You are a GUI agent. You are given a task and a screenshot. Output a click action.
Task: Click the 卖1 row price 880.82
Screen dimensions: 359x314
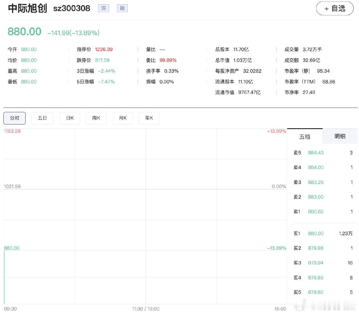(316, 212)
